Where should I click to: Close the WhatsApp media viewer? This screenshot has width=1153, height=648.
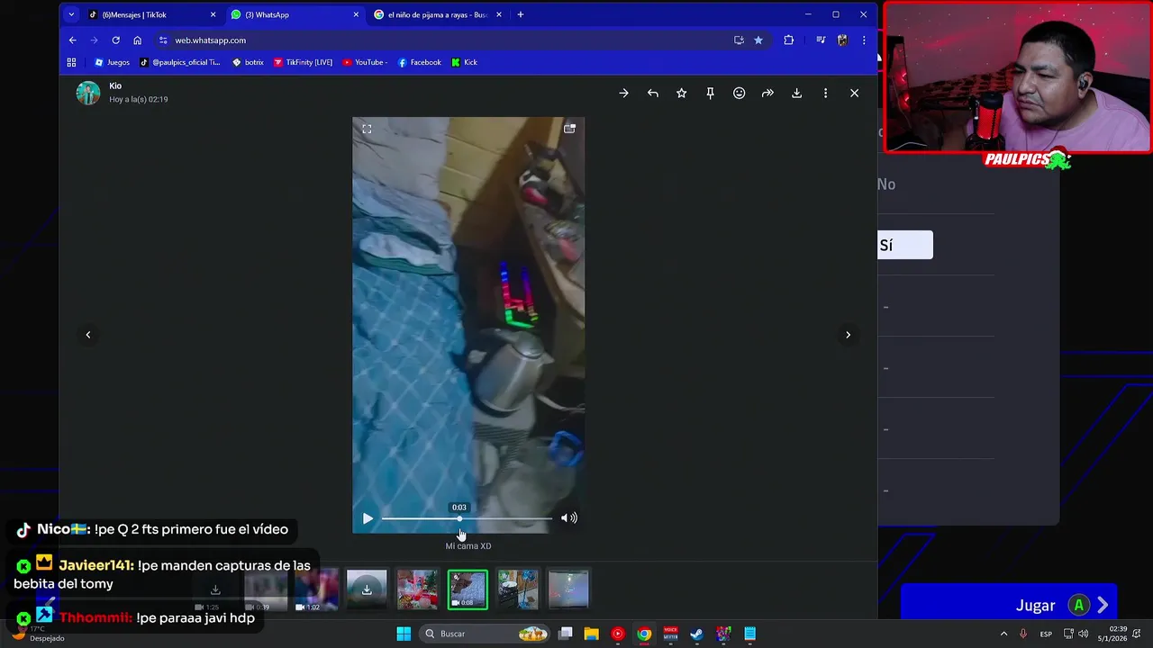[x=854, y=93]
